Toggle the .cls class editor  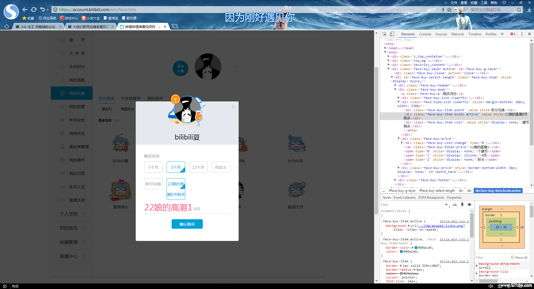tap(454, 205)
